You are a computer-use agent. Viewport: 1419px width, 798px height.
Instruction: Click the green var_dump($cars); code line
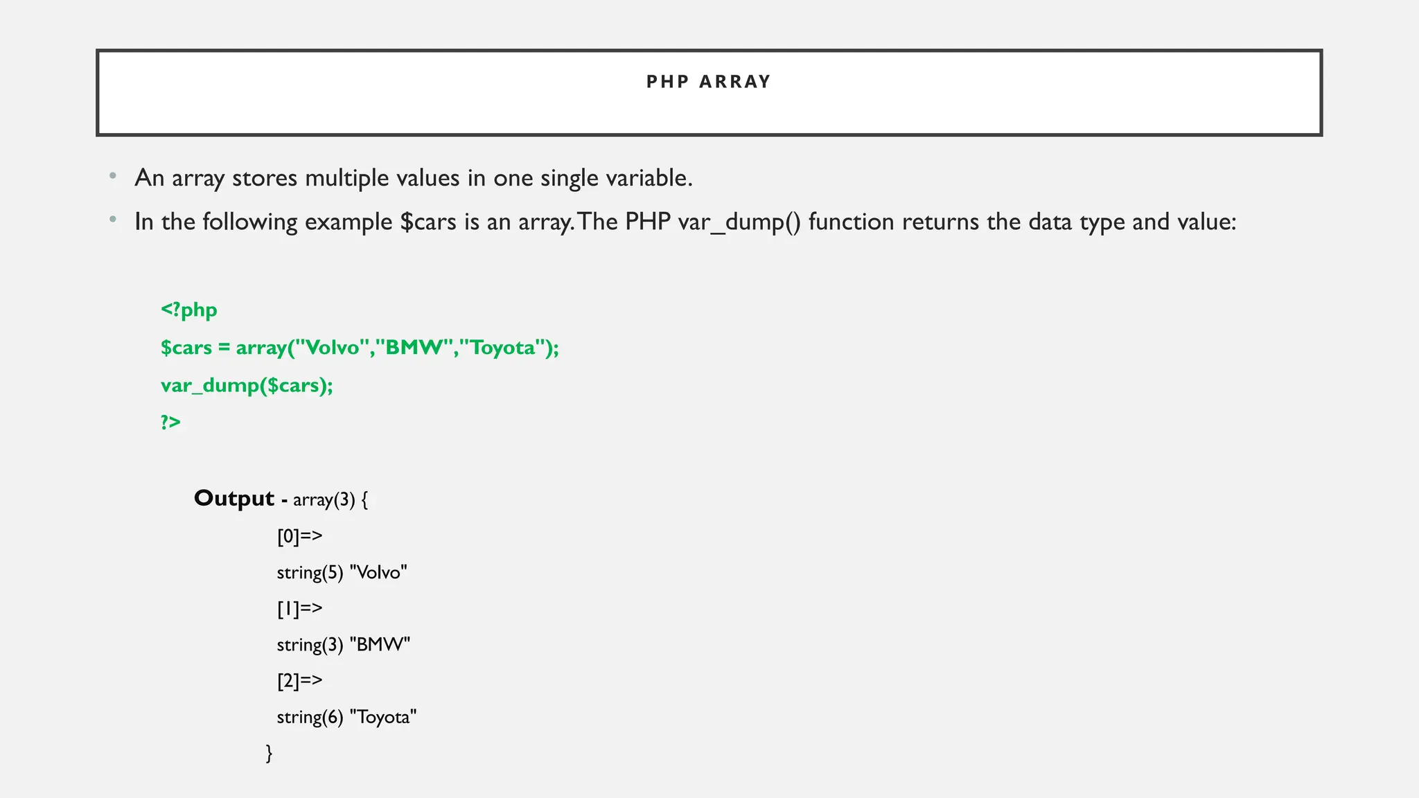click(247, 385)
